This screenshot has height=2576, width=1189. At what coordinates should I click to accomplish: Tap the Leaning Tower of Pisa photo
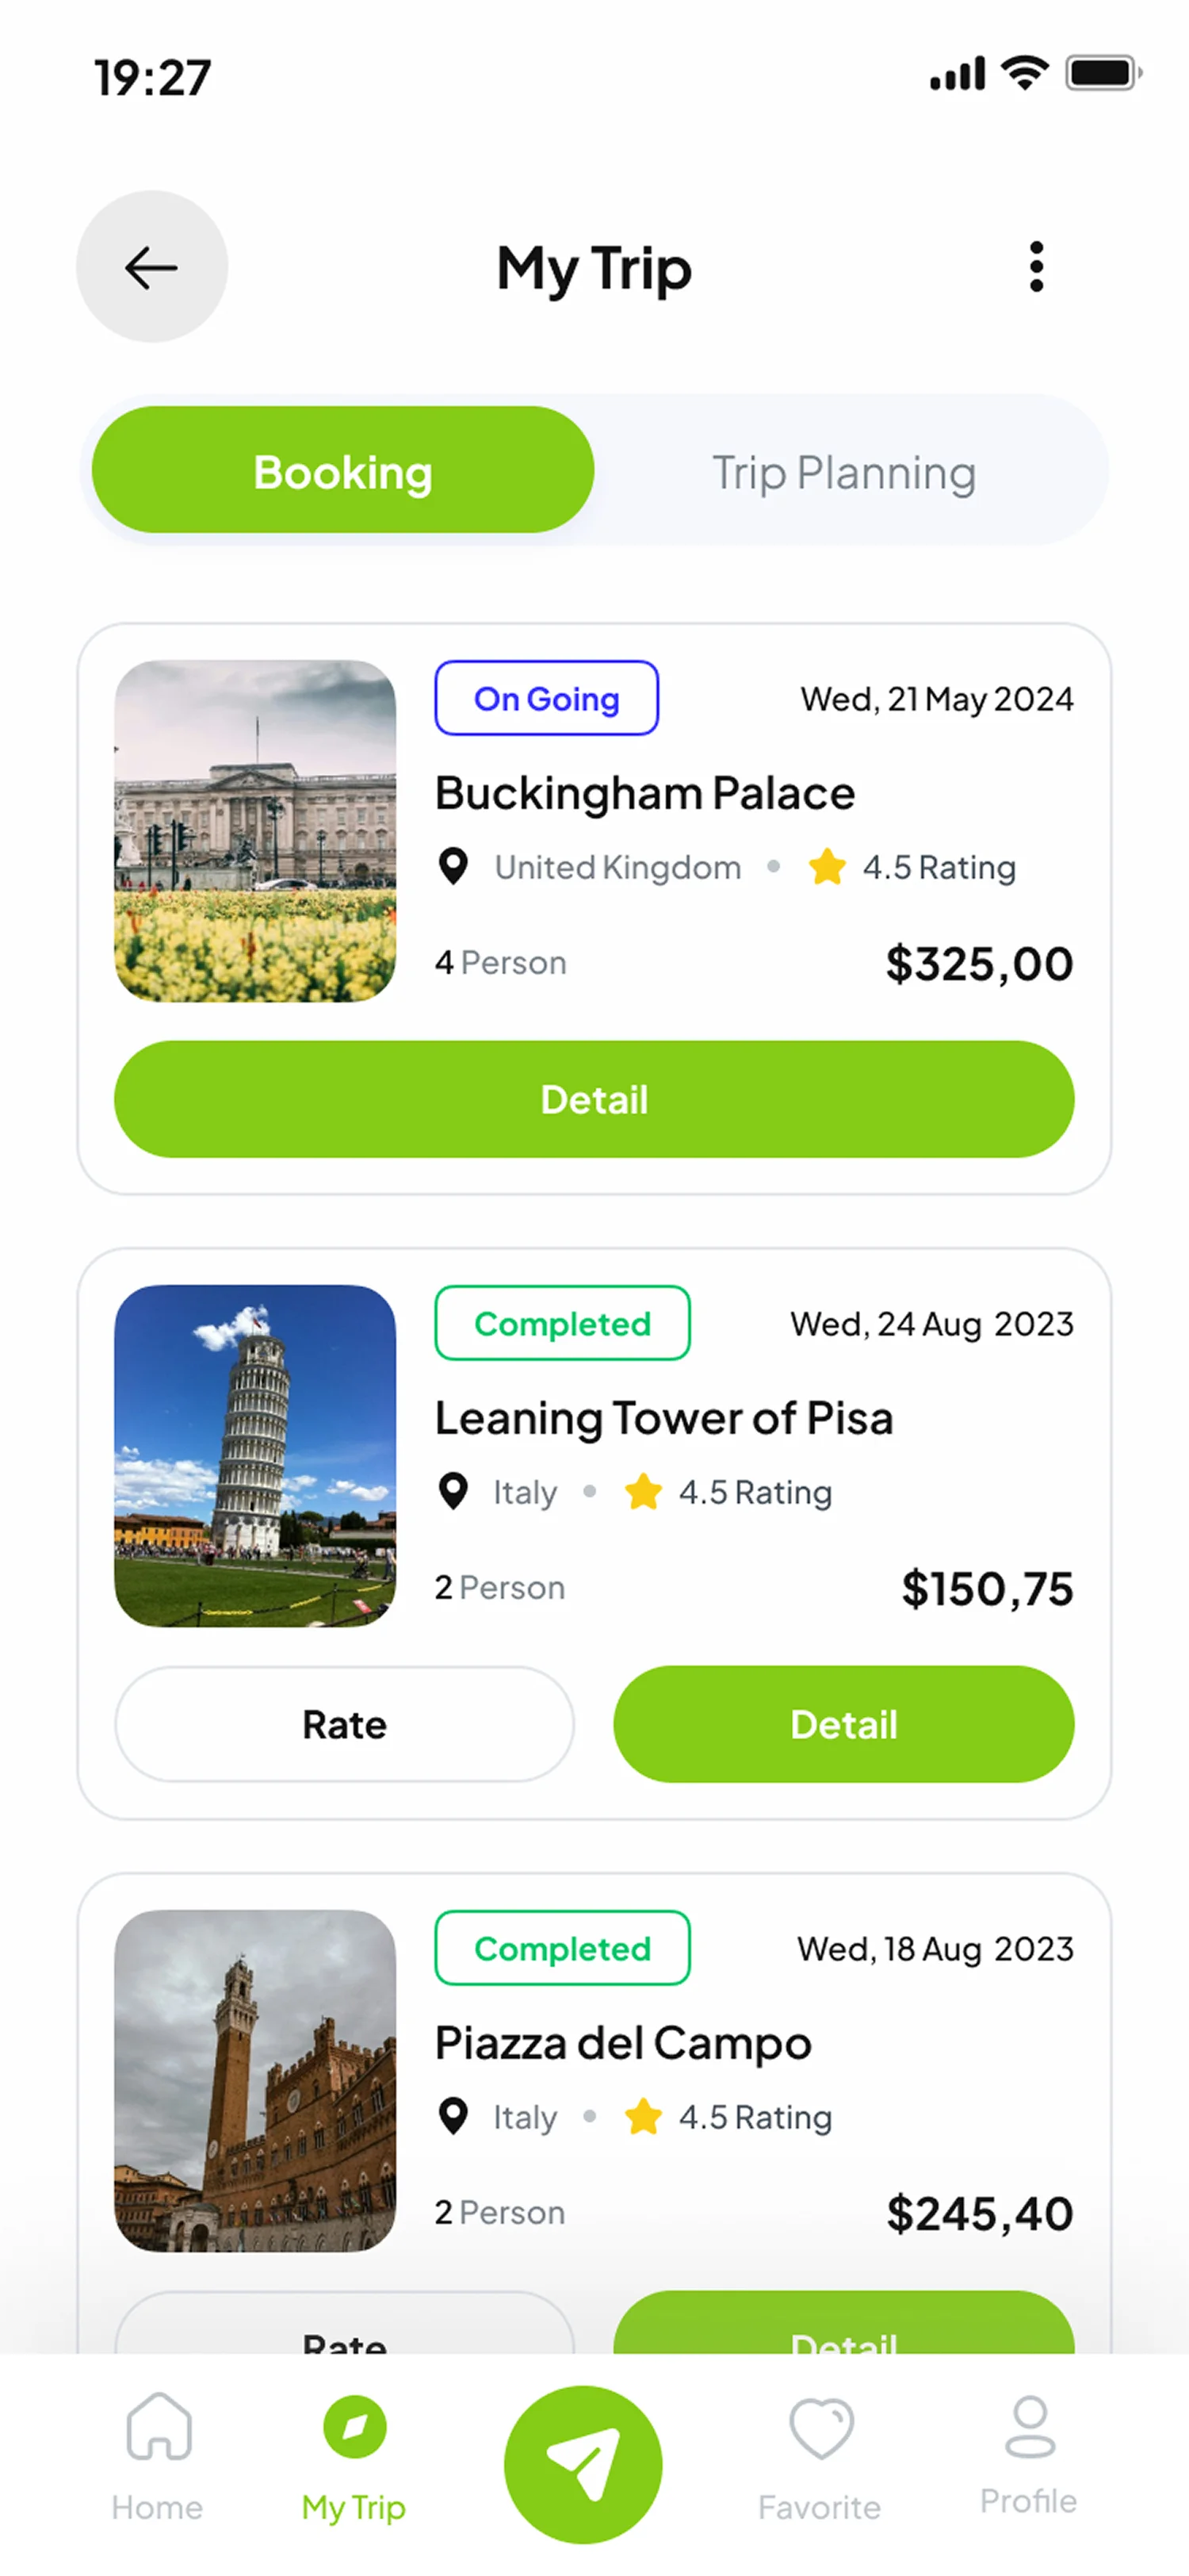click(256, 1456)
